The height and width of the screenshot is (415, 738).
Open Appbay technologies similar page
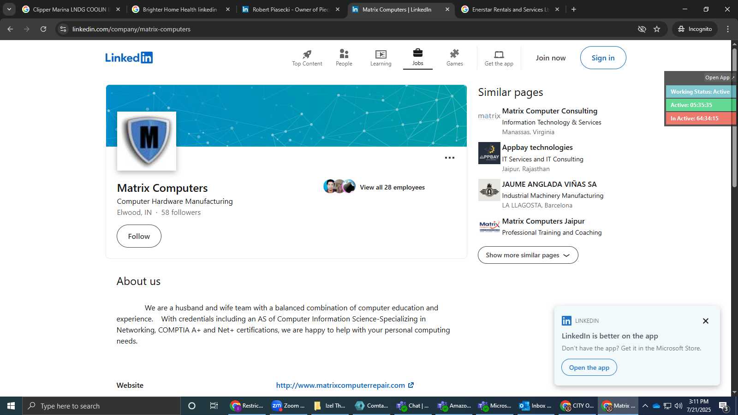point(537,148)
